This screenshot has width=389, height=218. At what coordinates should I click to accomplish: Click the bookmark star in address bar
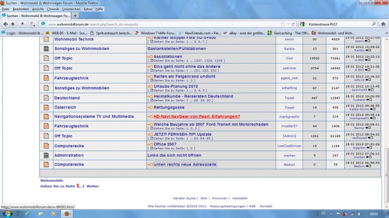point(283,24)
